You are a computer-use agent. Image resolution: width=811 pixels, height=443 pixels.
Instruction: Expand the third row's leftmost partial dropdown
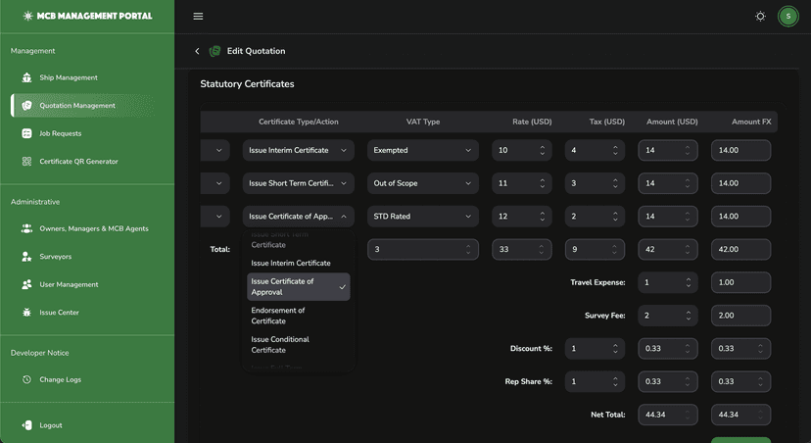point(215,217)
